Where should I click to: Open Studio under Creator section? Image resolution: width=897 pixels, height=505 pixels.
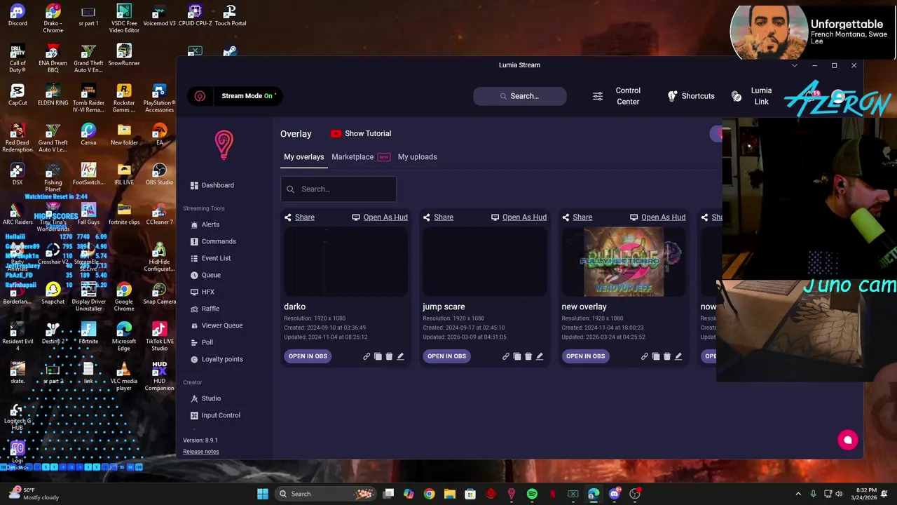tap(205, 398)
